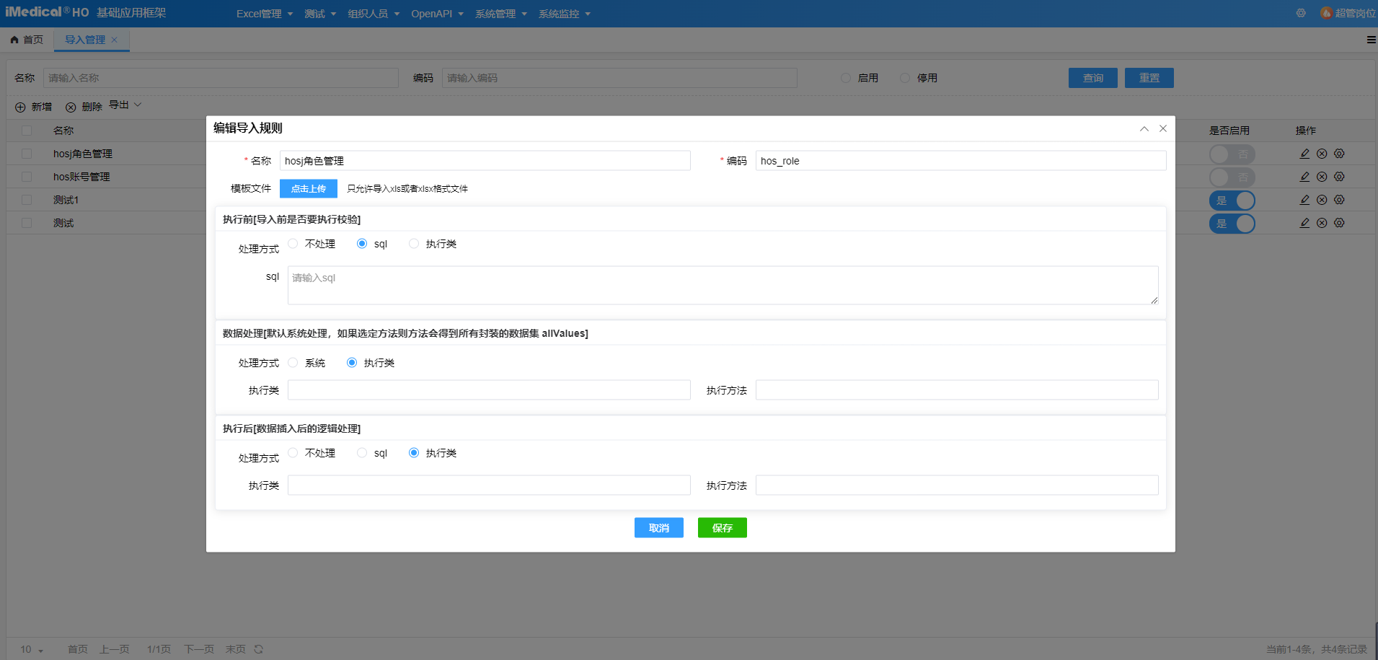Click the refresh icon in the pagination bar
Image resolution: width=1378 pixels, height=660 pixels.
(x=258, y=648)
